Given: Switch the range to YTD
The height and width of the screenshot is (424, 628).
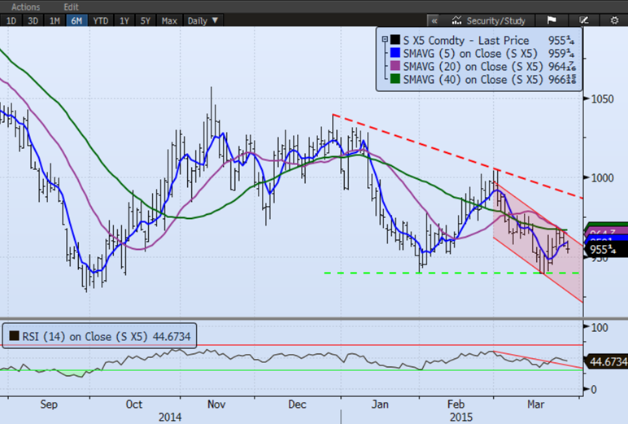Looking at the screenshot, I should pyautogui.click(x=101, y=20).
